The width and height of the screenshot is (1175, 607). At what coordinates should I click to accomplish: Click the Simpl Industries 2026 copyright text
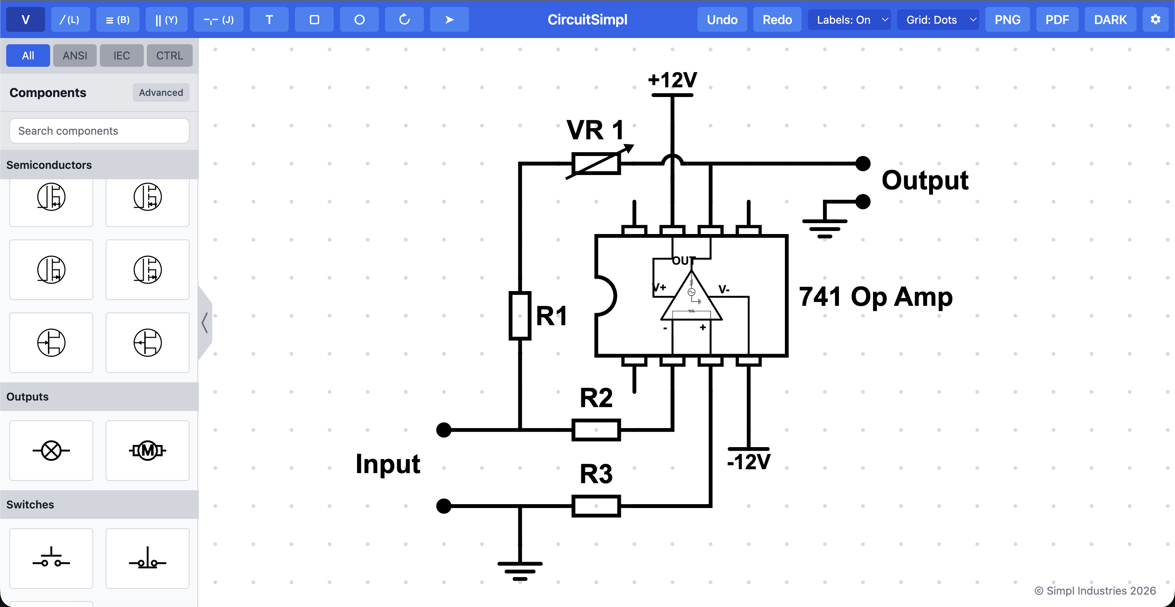pyautogui.click(x=1095, y=591)
